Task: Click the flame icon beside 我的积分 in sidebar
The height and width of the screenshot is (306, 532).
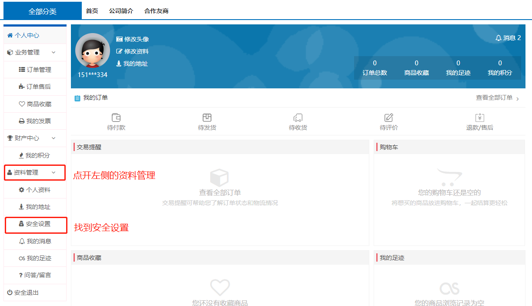Action: pos(21,155)
